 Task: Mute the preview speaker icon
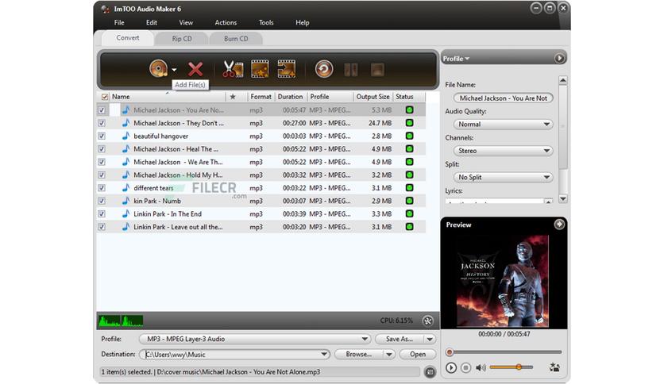pyautogui.click(x=481, y=367)
